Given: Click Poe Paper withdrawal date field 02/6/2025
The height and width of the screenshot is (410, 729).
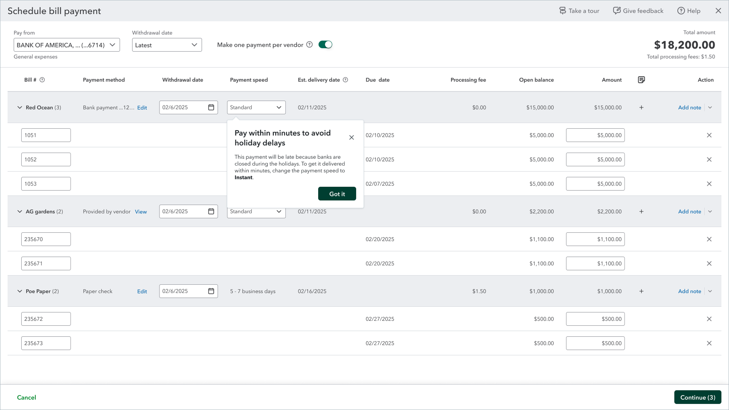Looking at the screenshot, I should click(188, 291).
